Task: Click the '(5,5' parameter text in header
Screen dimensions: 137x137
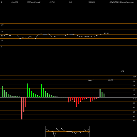Action: [x=70, y=2]
